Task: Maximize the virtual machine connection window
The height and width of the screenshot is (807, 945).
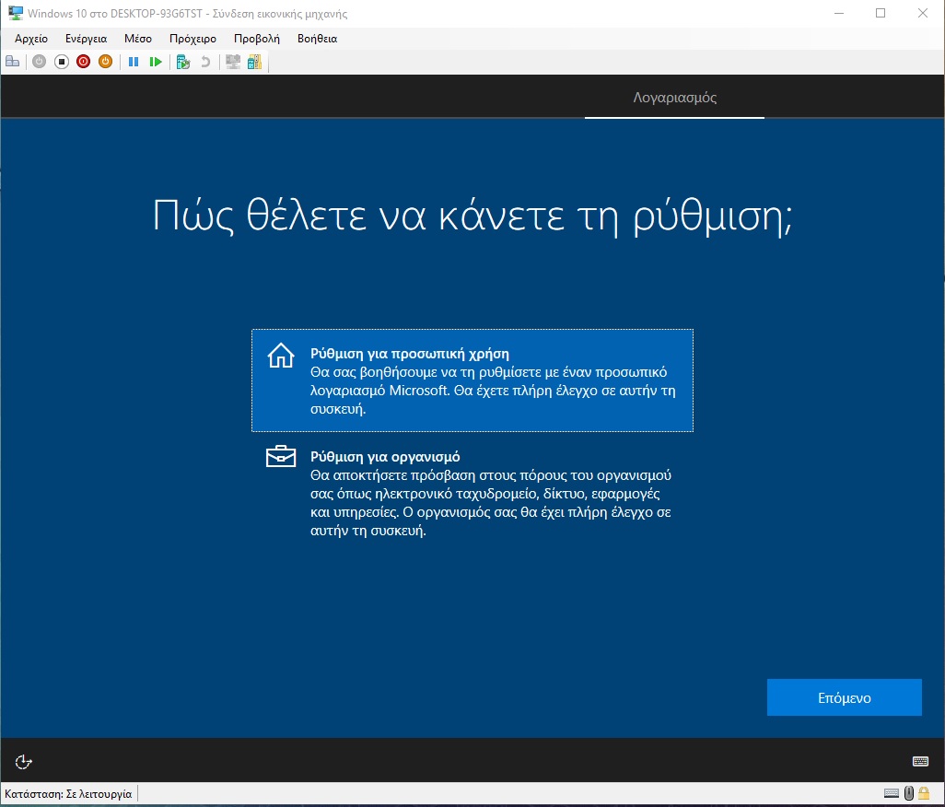Action: point(881,13)
